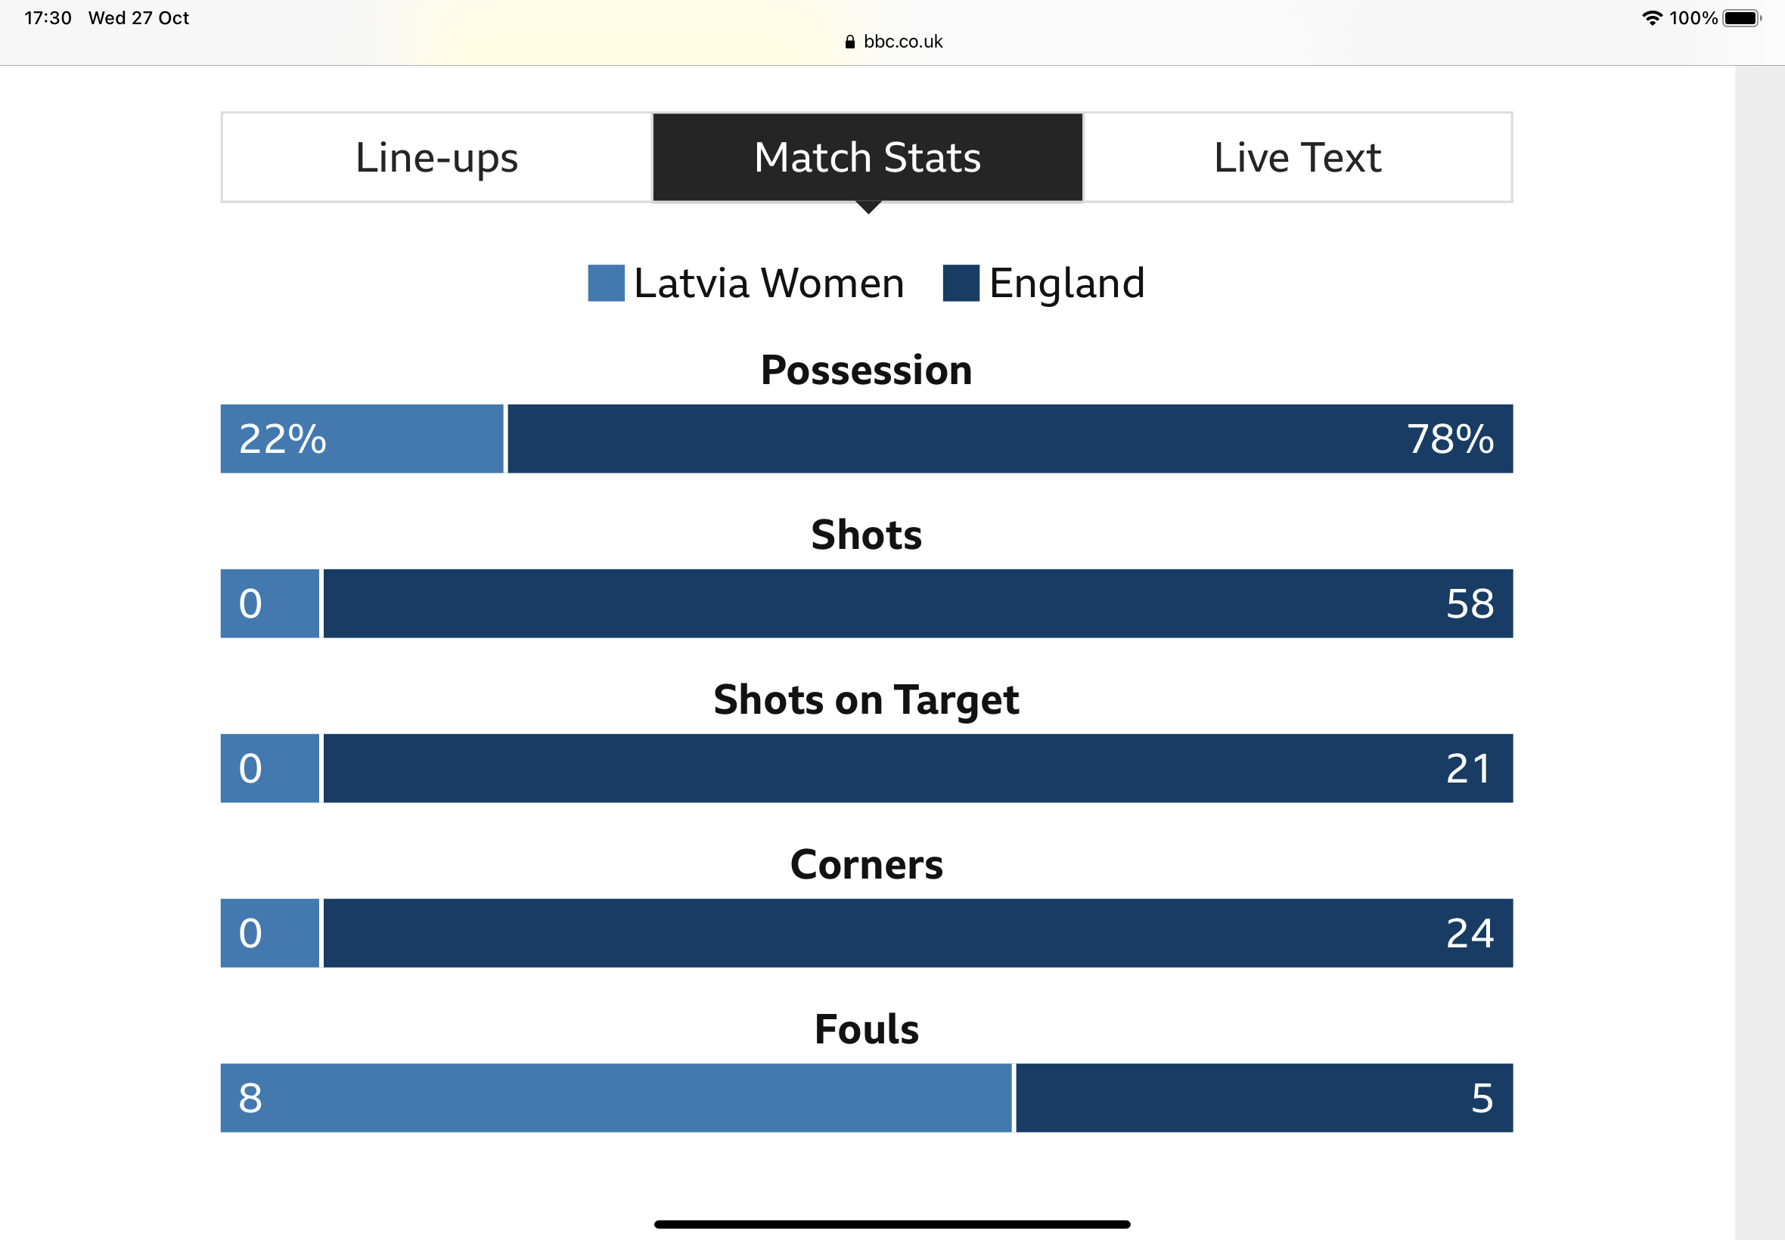Tap the home indicator bar at bottom
Screen dimensions: 1785x1240
tap(892, 1224)
